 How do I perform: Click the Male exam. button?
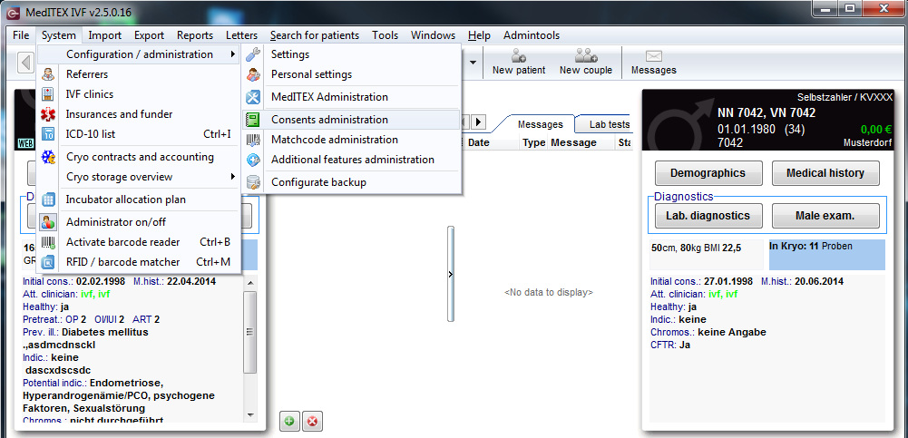[x=825, y=216]
